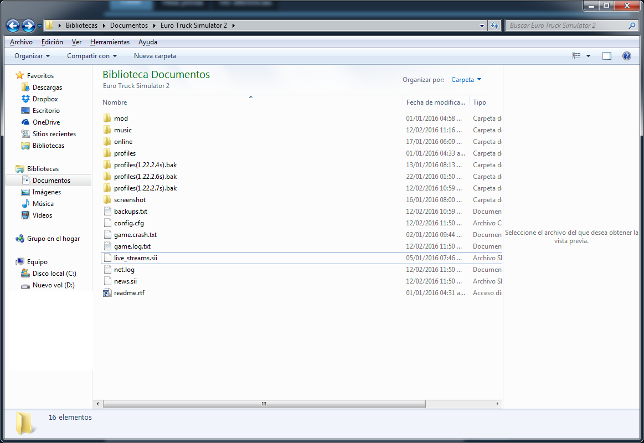Open Vídeos library in sidebar
644x443 pixels.
click(42, 215)
